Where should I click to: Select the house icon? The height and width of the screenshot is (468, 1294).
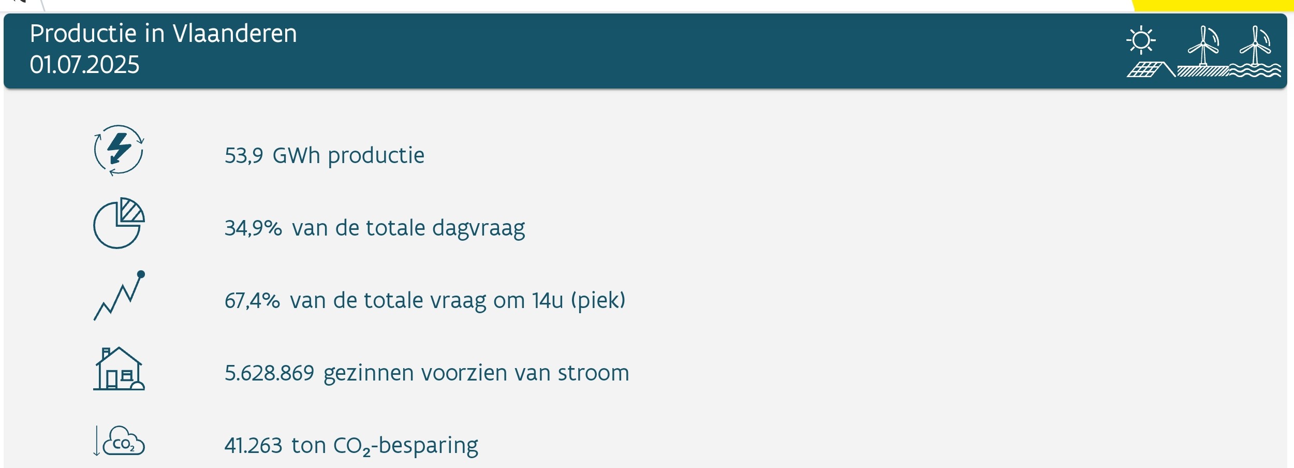click(119, 368)
